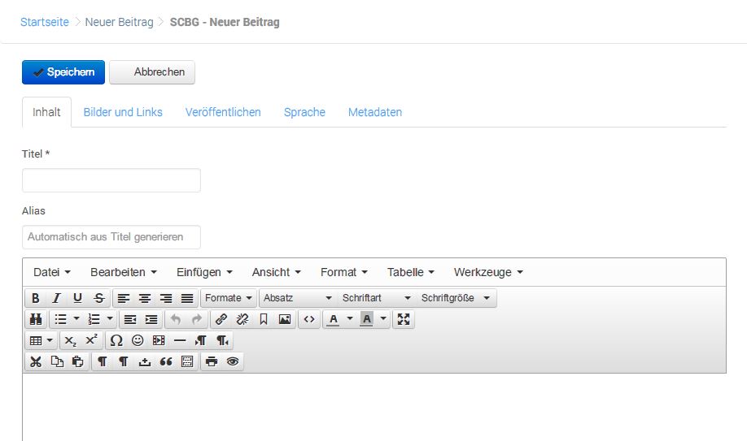Viewport: 747px width, 441px height.
Task: Open the Format menu
Action: pyautogui.click(x=344, y=273)
